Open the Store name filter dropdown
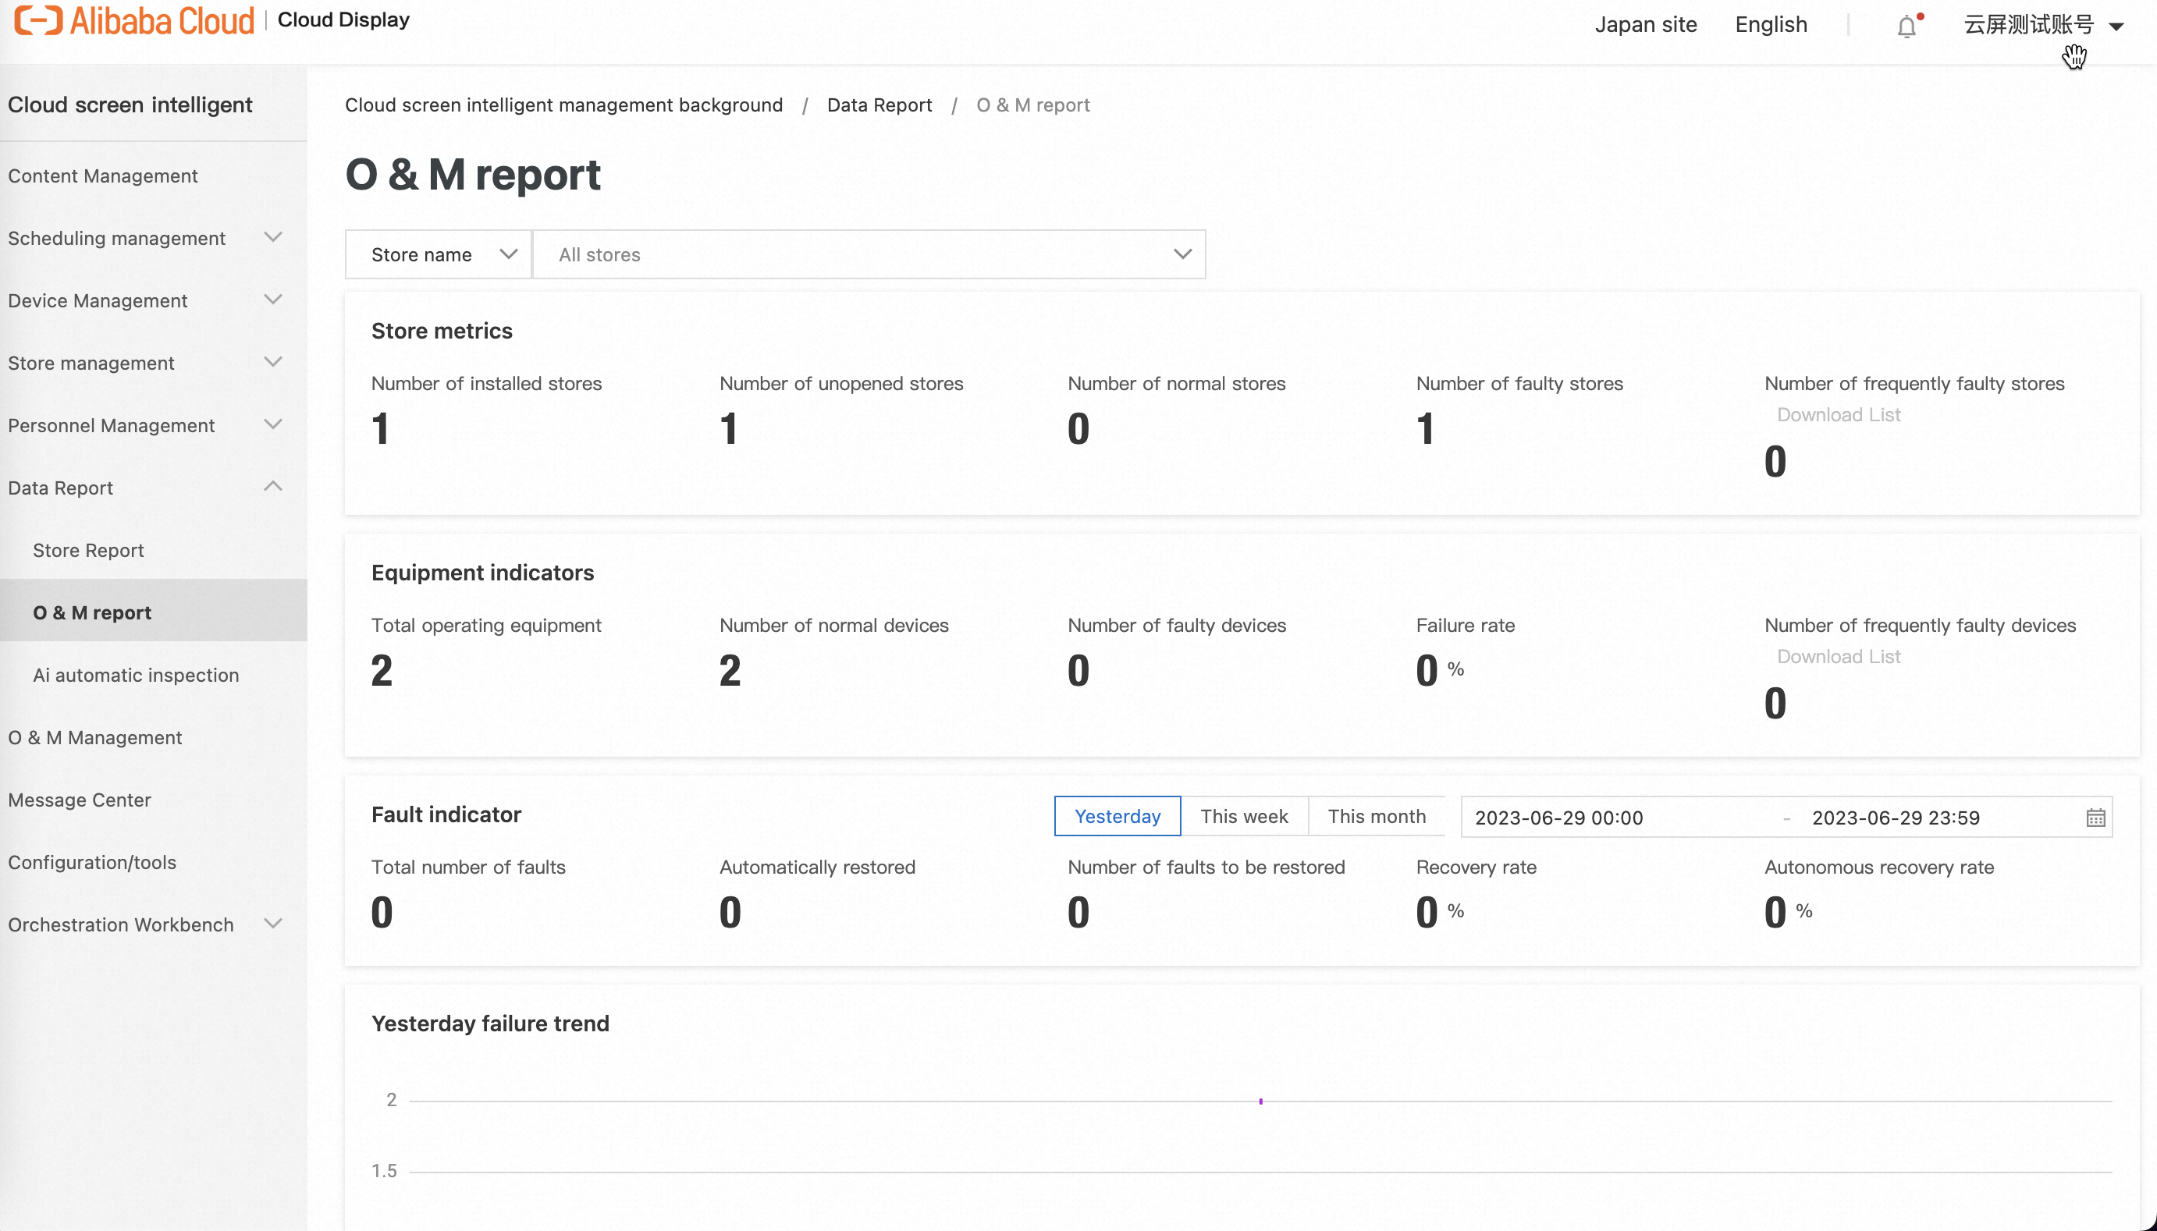This screenshot has height=1231, width=2157. [438, 254]
